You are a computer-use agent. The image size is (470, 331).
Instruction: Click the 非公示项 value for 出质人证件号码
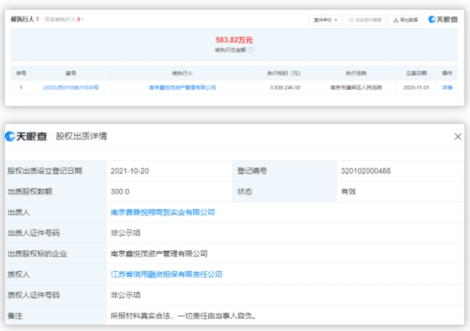click(x=126, y=233)
